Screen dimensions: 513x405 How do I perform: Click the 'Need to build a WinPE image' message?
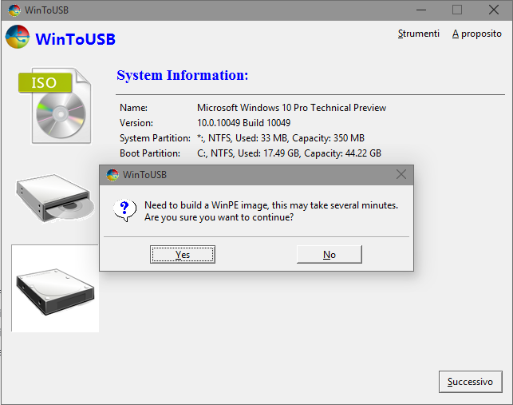271,211
